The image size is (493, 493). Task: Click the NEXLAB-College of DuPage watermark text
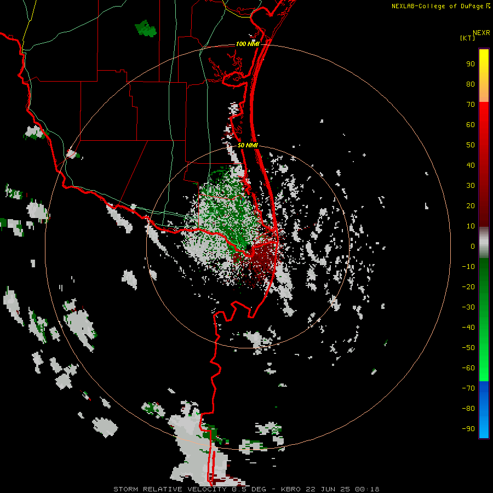pyautogui.click(x=440, y=6)
